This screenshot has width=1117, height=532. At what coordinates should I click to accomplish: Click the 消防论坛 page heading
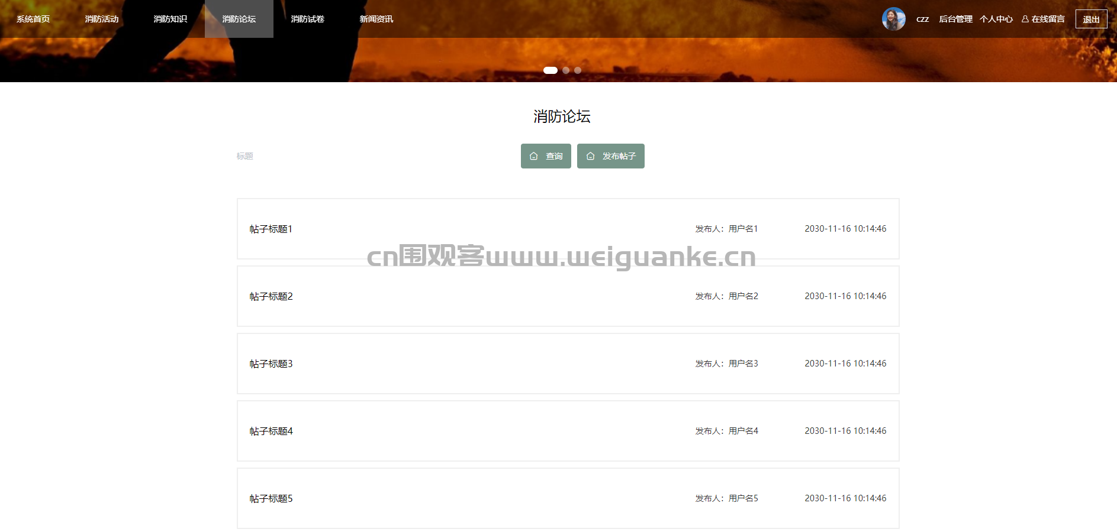(562, 116)
